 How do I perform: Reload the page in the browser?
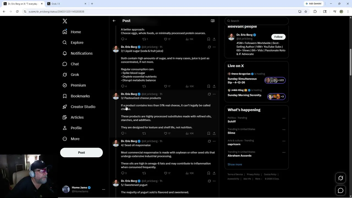17,12
